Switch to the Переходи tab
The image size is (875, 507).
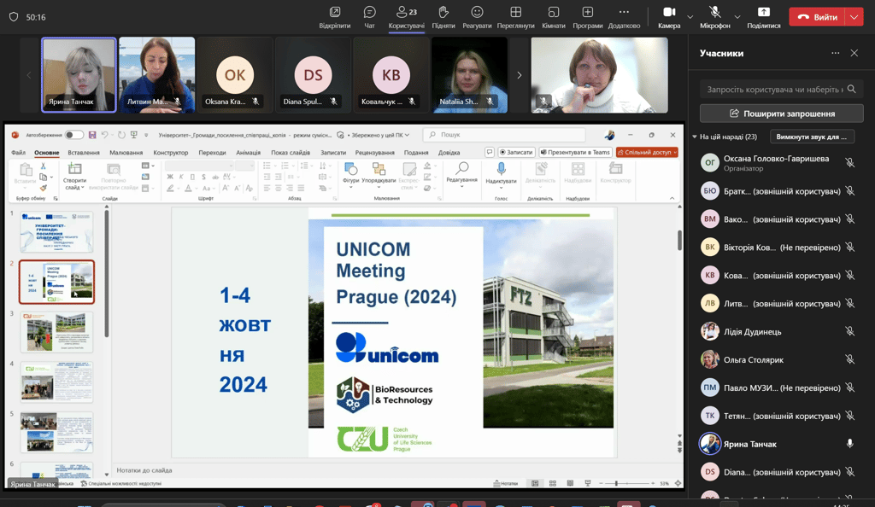point(212,152)
